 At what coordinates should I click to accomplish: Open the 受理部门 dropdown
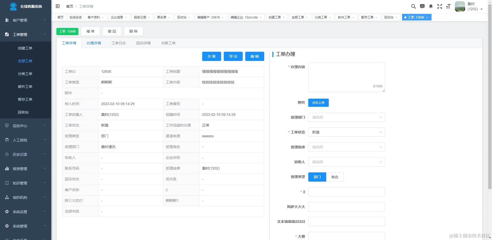(346, 117)
